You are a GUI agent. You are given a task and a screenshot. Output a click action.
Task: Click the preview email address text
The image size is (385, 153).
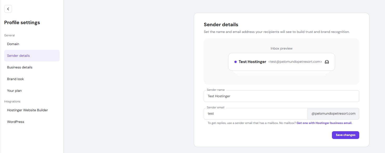pos(295,62)
